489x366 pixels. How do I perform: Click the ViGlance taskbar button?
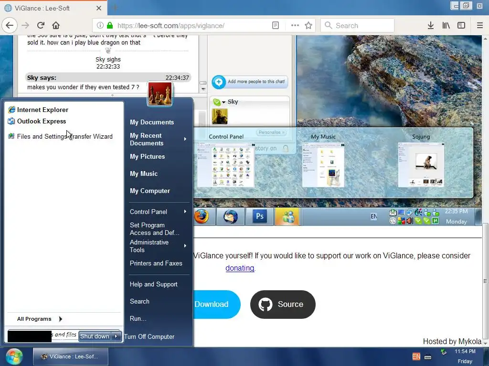tap(71, 356)
